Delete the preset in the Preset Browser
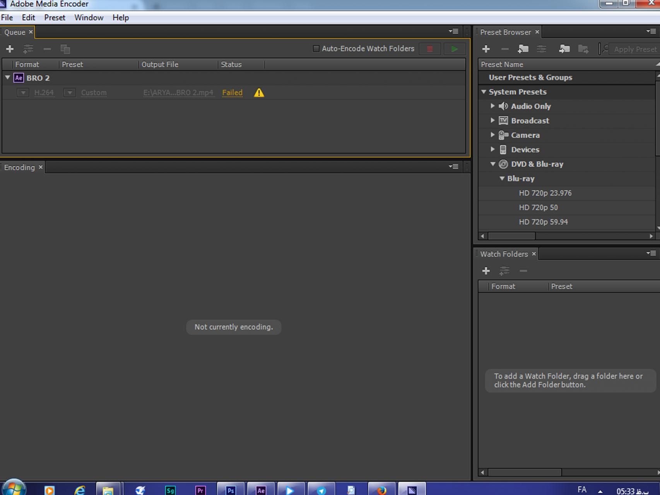Image resolution: width=660 pixels, height=495 pixels. coord(504,49)
